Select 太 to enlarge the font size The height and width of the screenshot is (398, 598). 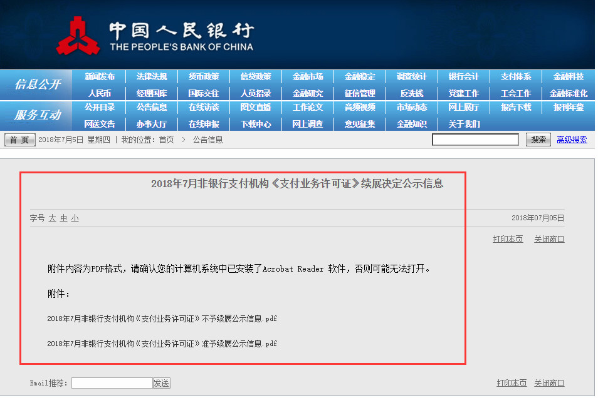point(51,217)
